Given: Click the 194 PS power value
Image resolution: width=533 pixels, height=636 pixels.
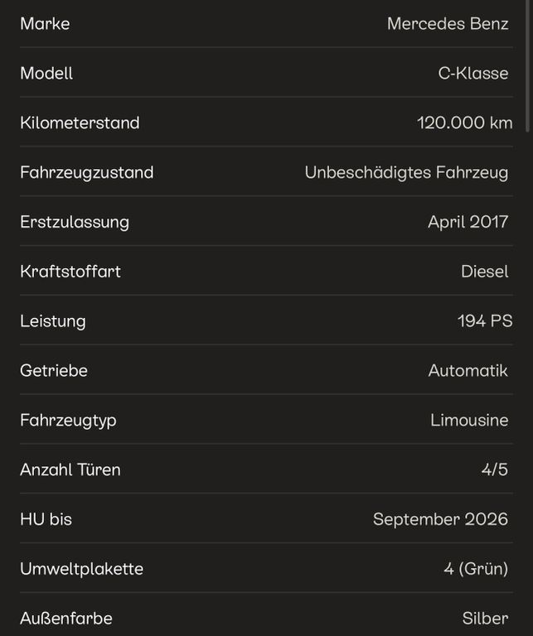Looking at the screenshot, I should coord(484,321).
